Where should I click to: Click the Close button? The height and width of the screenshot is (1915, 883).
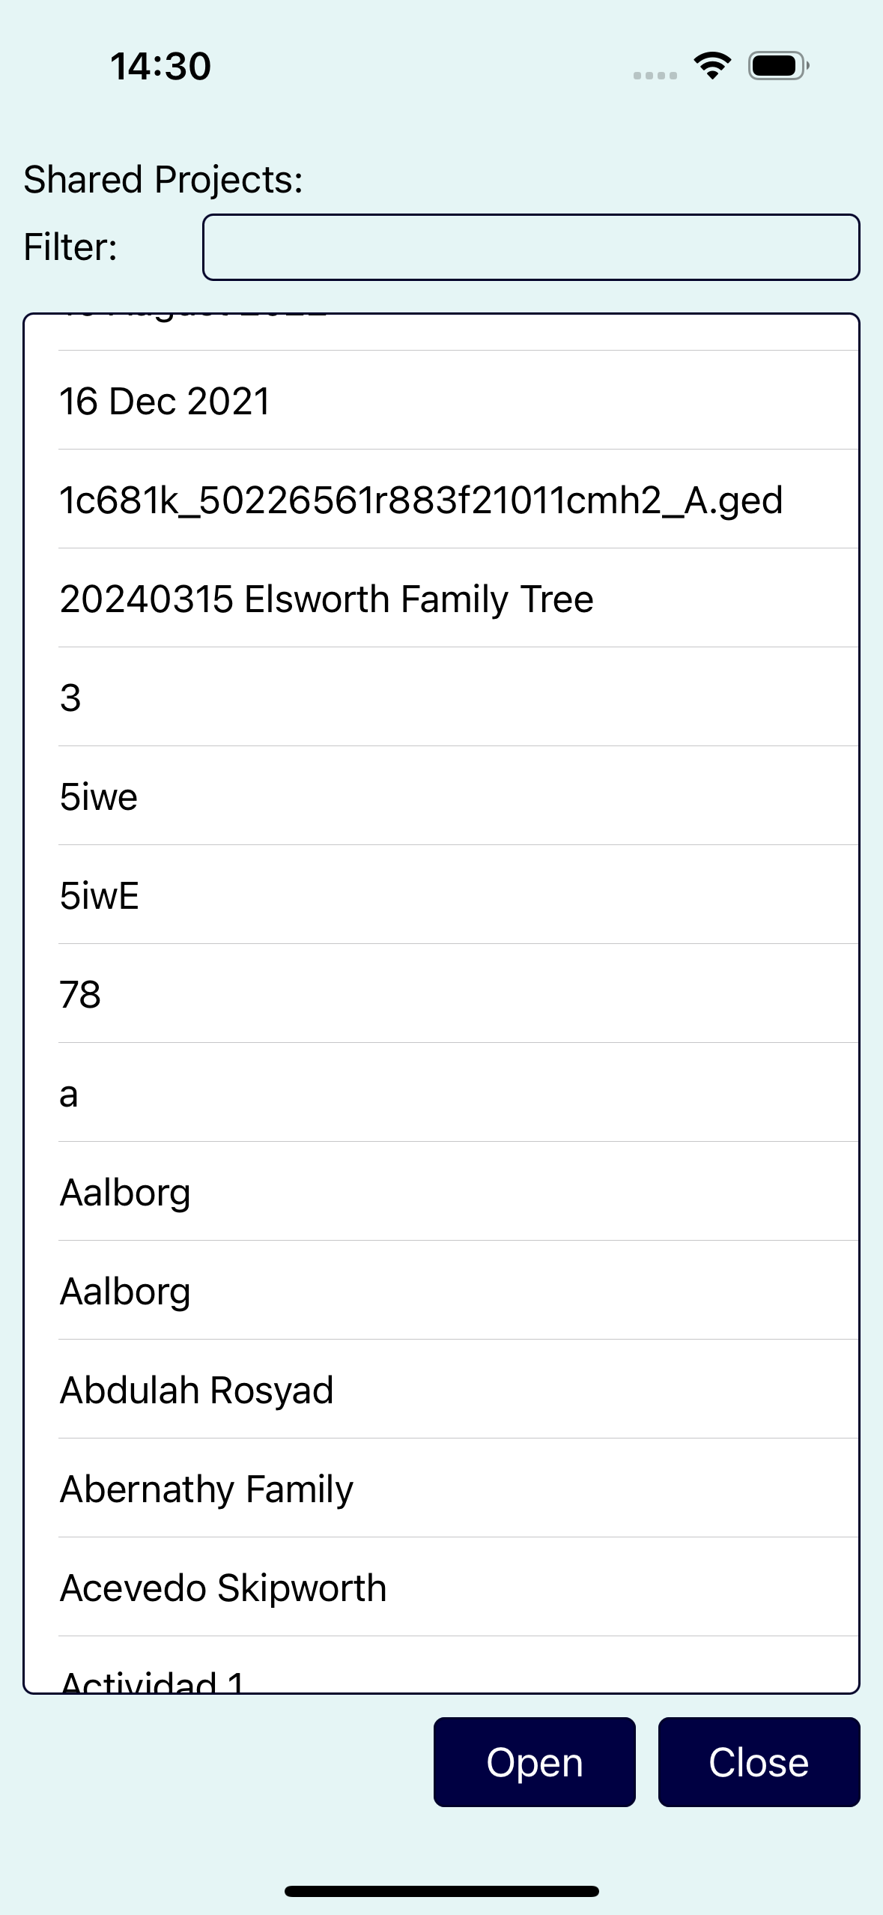click(759, 1762)
